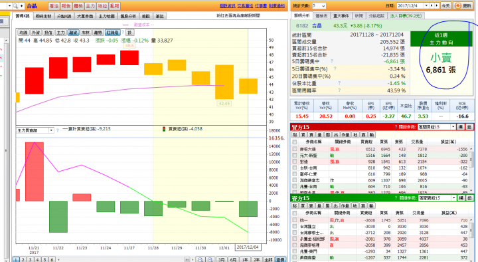478x262 pixels.
Task: Open 行事曆 link
Action: click(261, 6)
